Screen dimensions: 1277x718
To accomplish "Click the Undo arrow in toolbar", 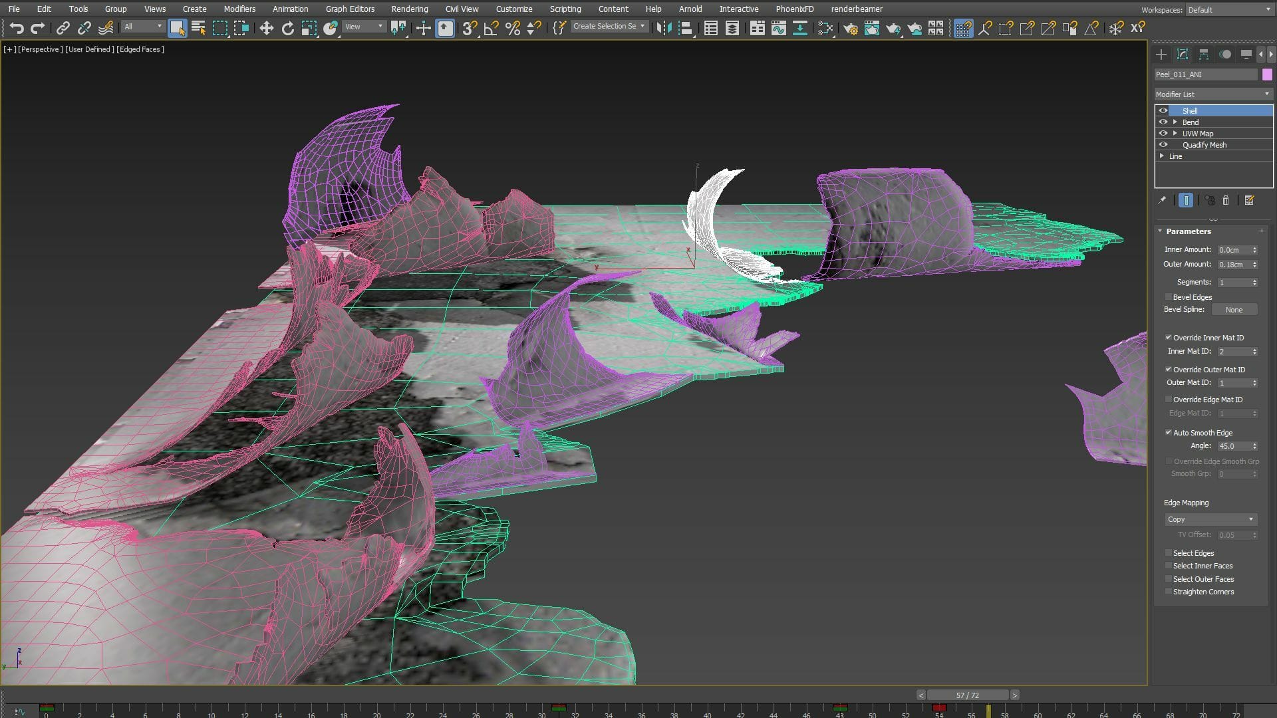I will pyautogui.click(x=17, y=27).
